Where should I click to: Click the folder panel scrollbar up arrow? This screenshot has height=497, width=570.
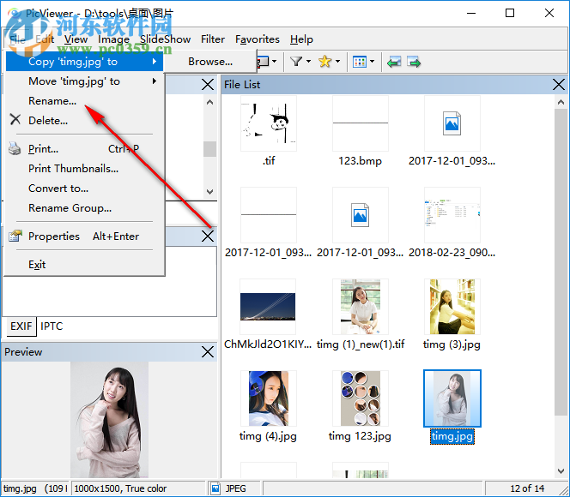[209, 102]
